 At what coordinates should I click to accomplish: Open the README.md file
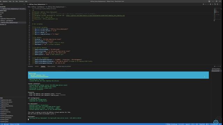pos(3,25)
